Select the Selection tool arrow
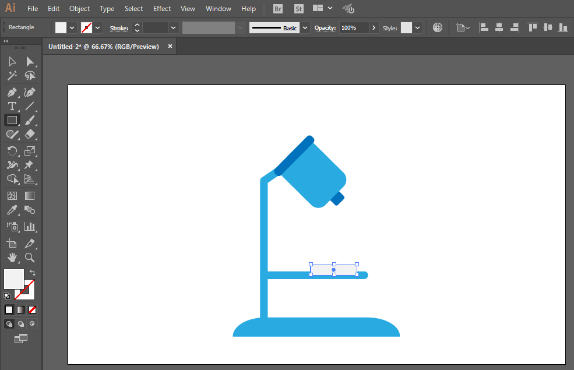The height and width of the screenshot is (370, 574). pos(12,62)
